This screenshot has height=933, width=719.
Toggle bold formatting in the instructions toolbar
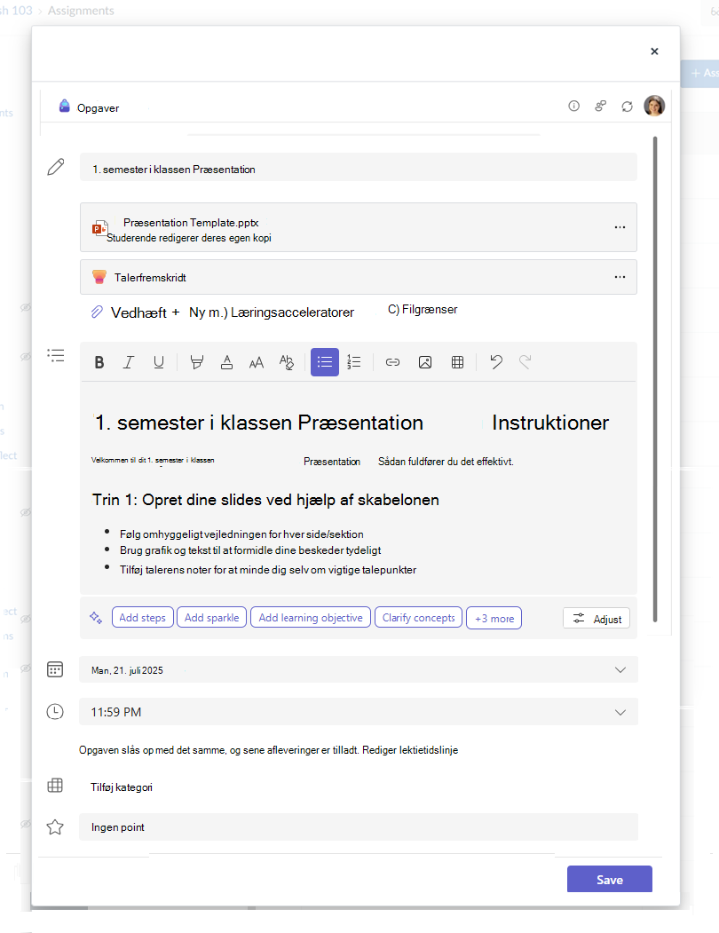click(99, 362)
